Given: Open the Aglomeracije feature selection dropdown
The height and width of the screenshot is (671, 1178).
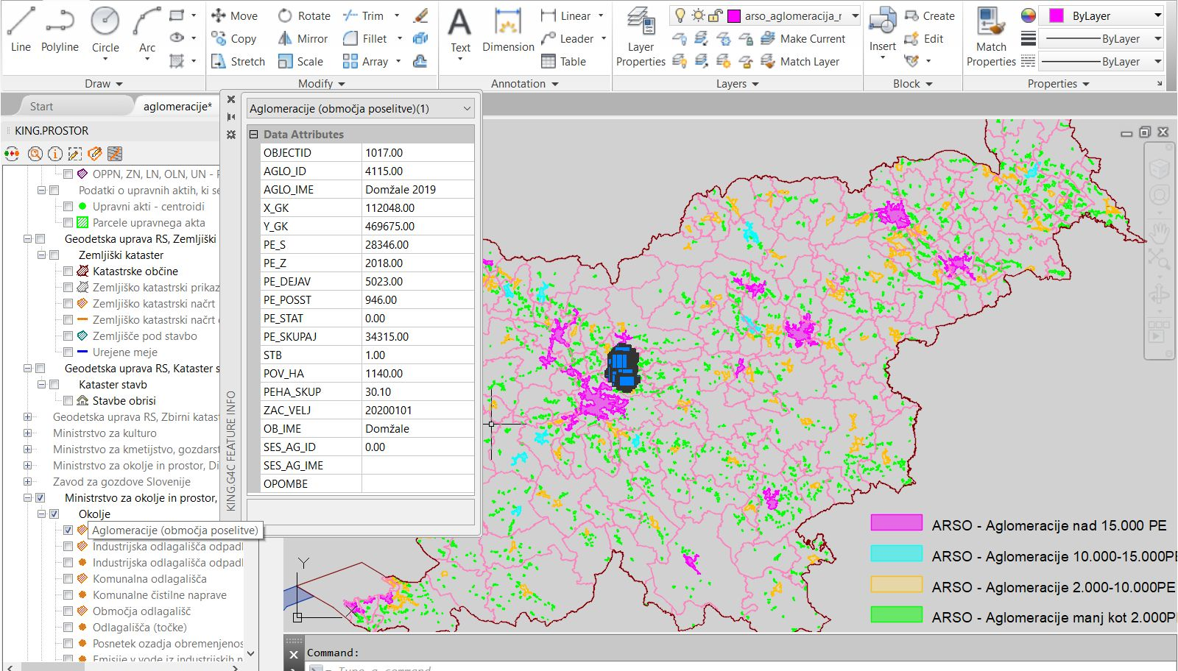Looking at the screenshot, I should (467, 109).
